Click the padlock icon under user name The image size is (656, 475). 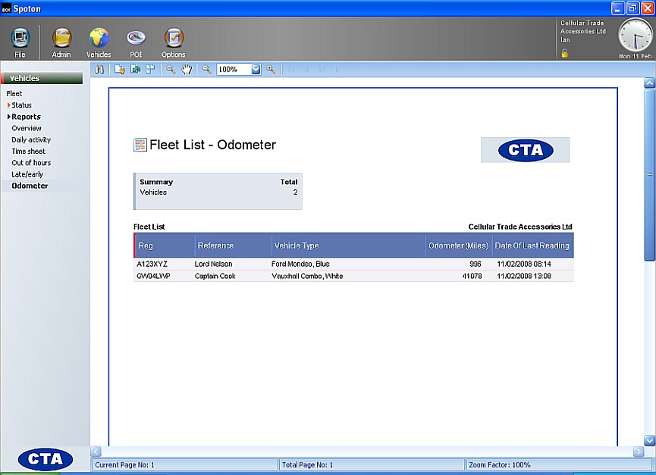(x=564, y=53)
